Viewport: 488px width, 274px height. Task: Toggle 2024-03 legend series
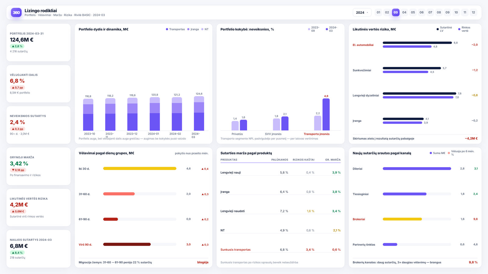click(x=332, y=29)
